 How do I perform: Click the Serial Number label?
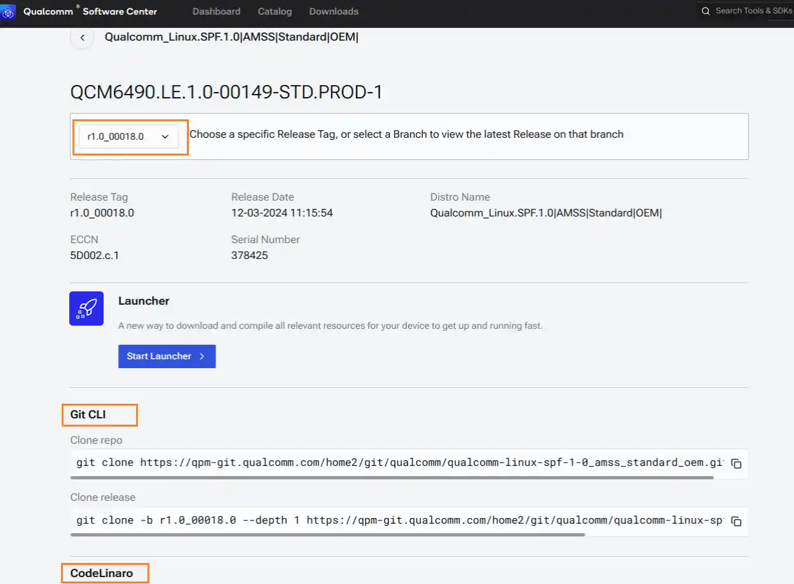[266, 239]
